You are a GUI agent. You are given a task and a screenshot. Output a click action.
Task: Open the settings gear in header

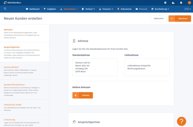click(165, 3)
